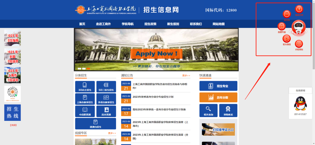Open notice 秋季招生简章（全国）

(160, 137)
